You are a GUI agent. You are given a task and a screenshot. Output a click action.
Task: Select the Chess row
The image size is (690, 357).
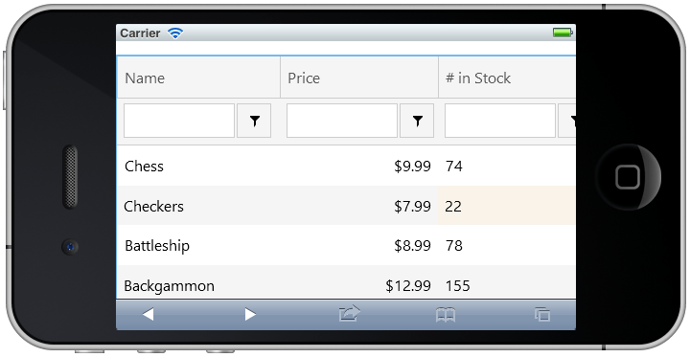346,166
